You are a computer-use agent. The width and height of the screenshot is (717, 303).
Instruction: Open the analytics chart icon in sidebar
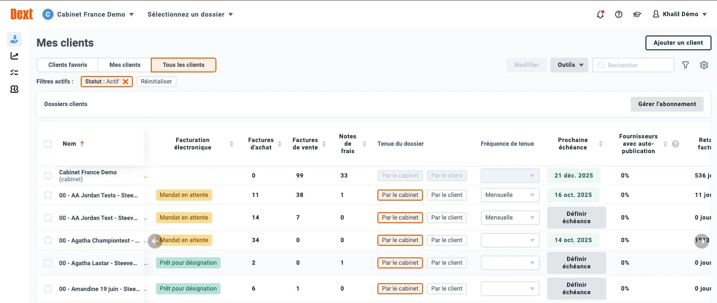(x=14, y=55)
